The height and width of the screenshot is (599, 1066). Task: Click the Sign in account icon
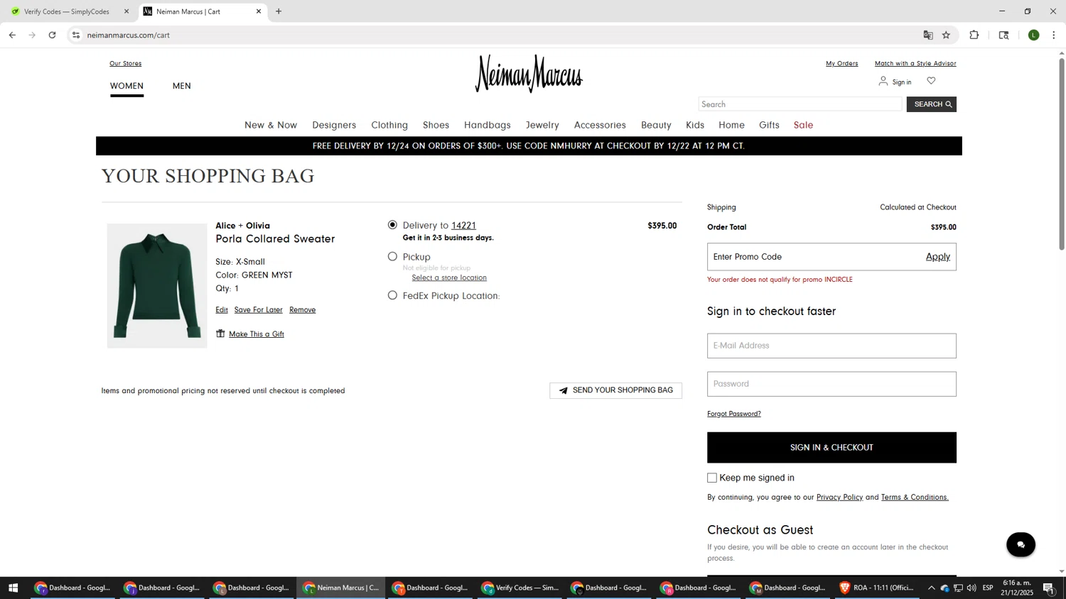coord(883,81)
